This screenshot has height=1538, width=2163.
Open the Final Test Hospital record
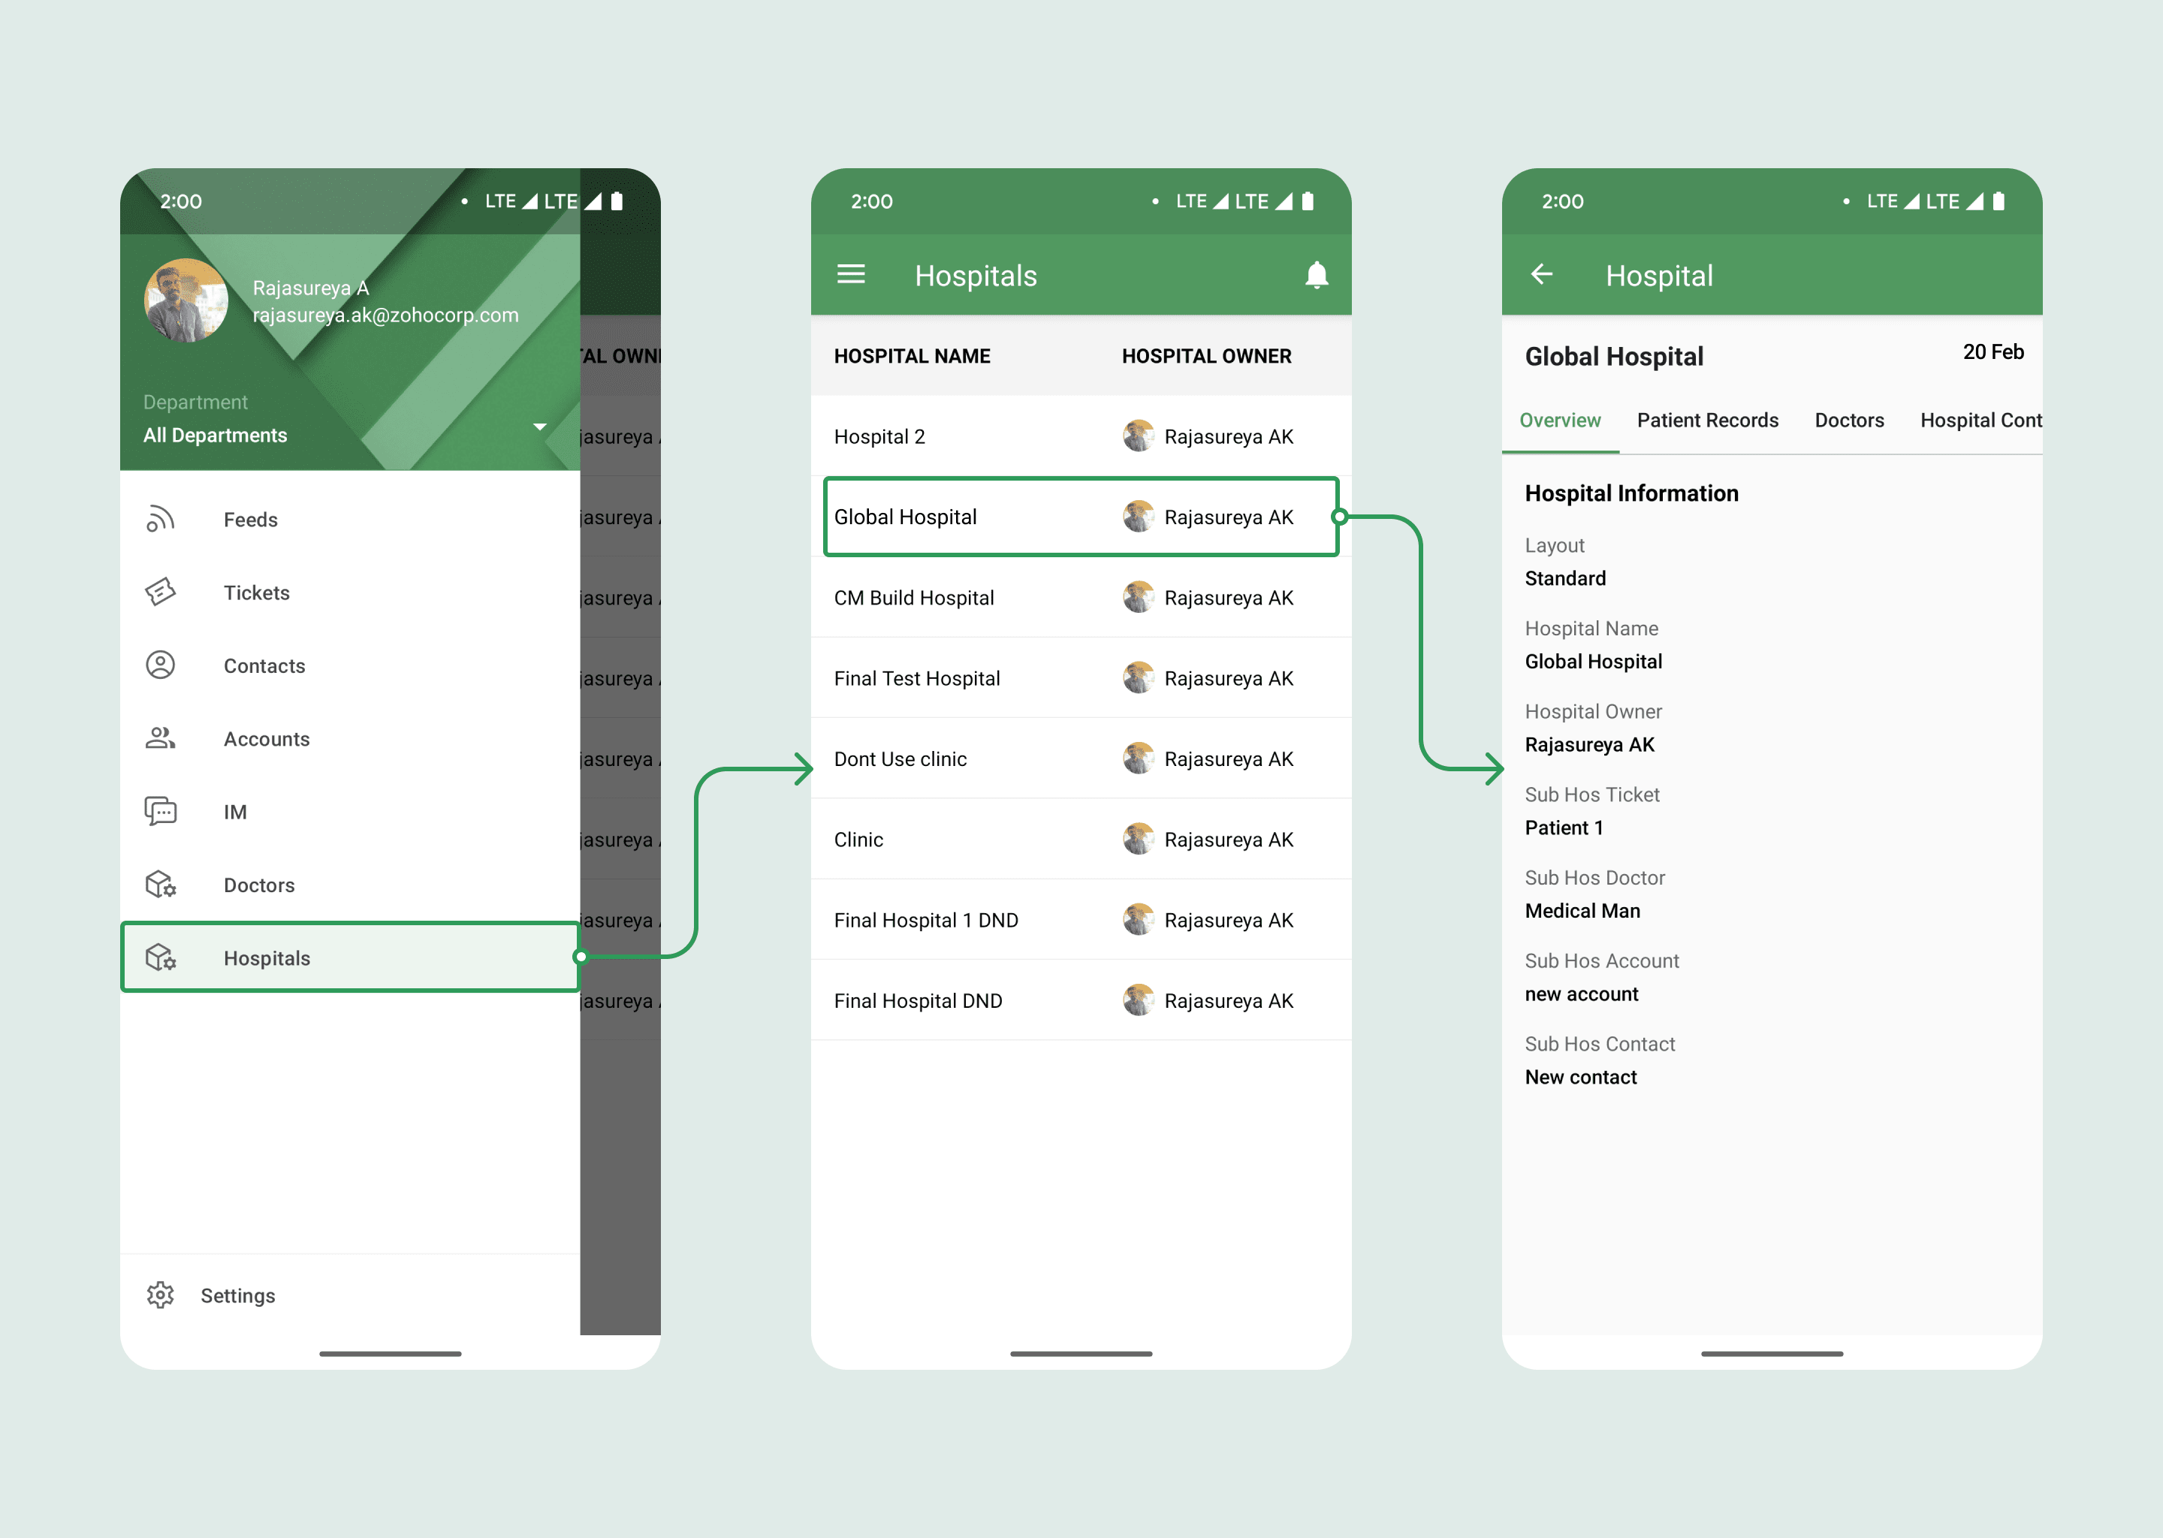1079,678
